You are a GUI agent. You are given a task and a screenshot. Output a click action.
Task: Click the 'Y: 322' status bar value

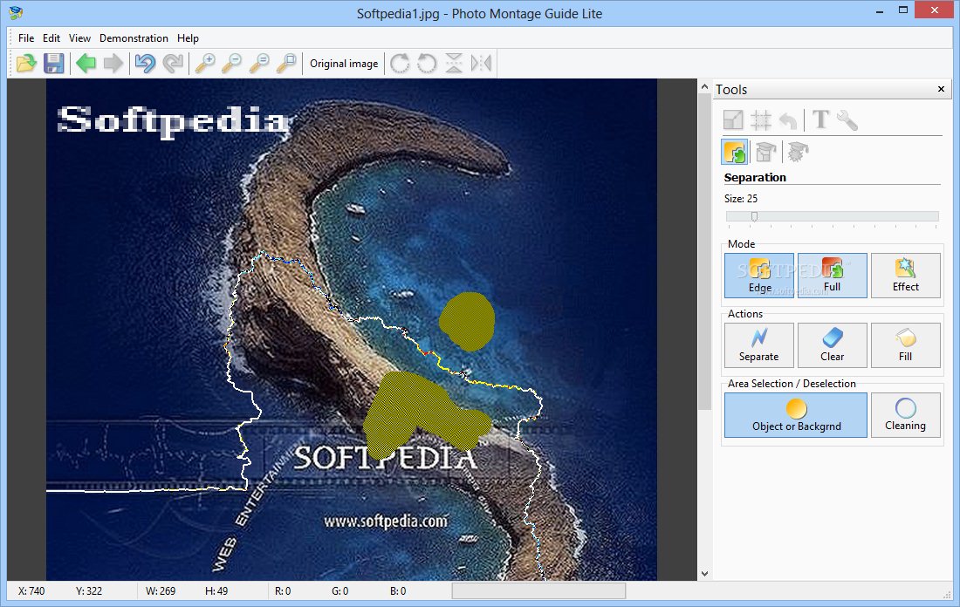[89, 591]
